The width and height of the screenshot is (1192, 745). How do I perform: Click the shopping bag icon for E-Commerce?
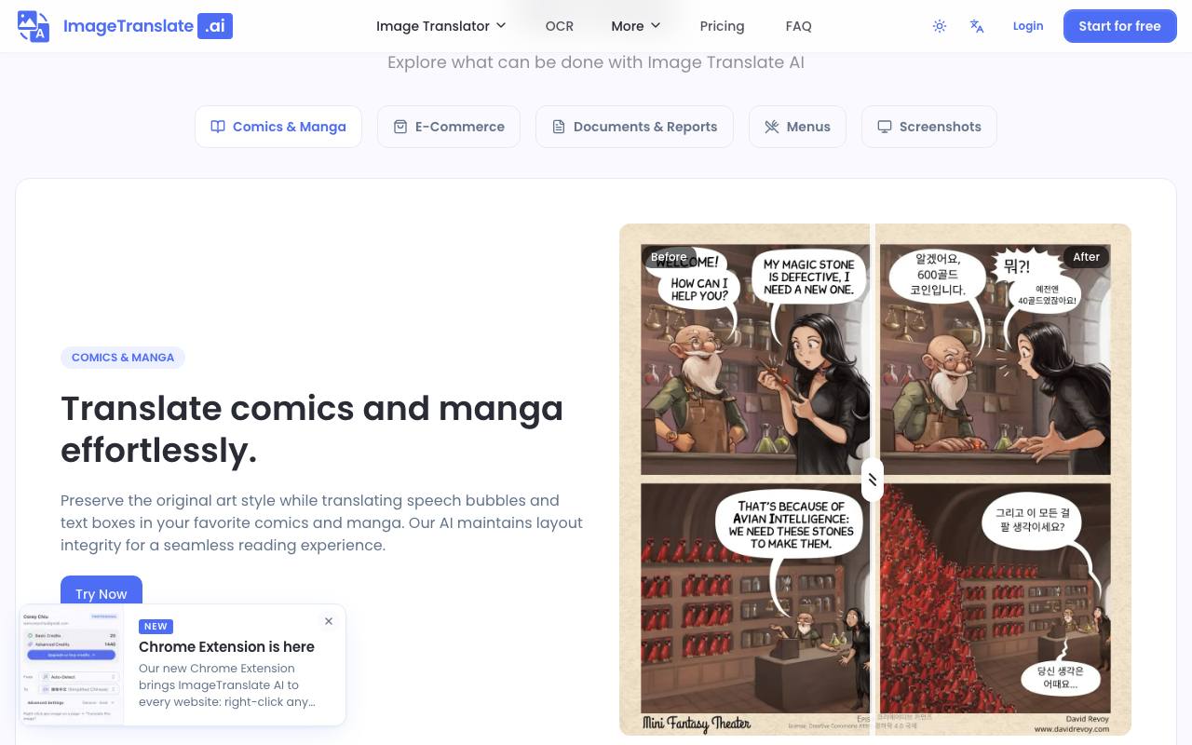[x=400, y=127]
